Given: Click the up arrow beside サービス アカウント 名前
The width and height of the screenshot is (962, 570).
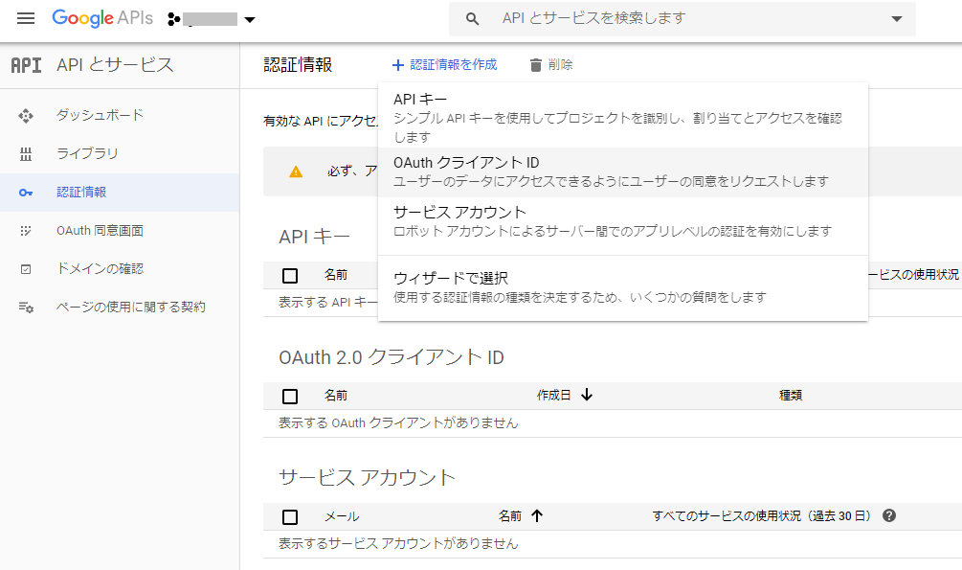Looking at the screenshot, I should pyautogui.click(x=537, y=515).
